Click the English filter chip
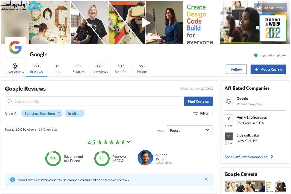 (x=74, y=113)
